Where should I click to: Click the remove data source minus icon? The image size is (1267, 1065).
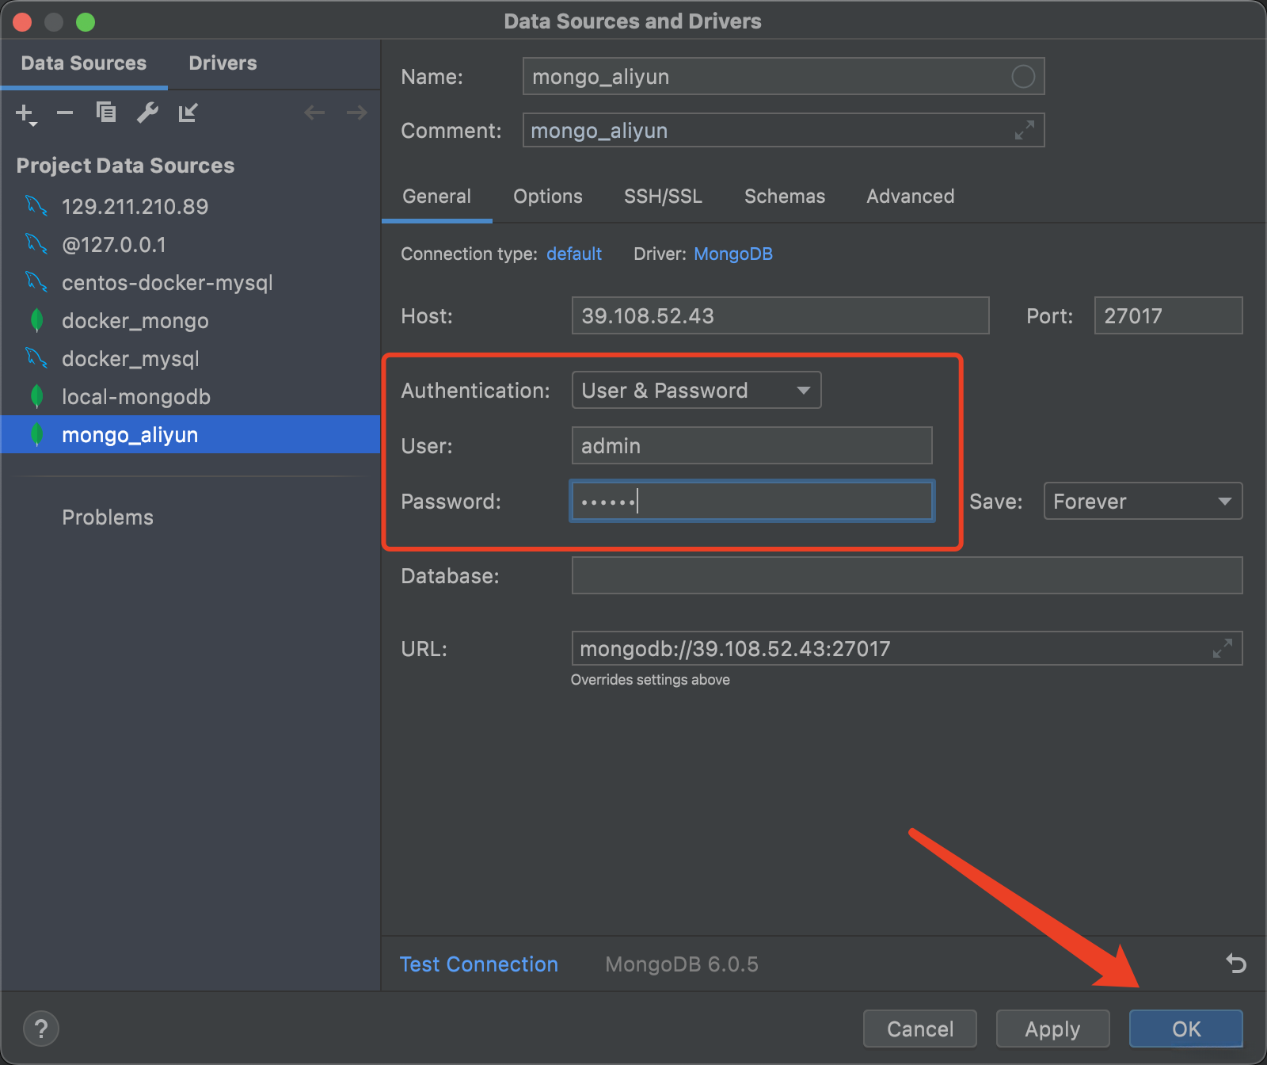65,113
